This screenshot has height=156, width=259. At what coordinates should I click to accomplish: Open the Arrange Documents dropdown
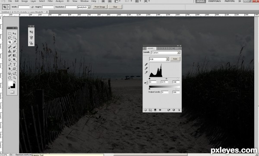click(138, 1)
